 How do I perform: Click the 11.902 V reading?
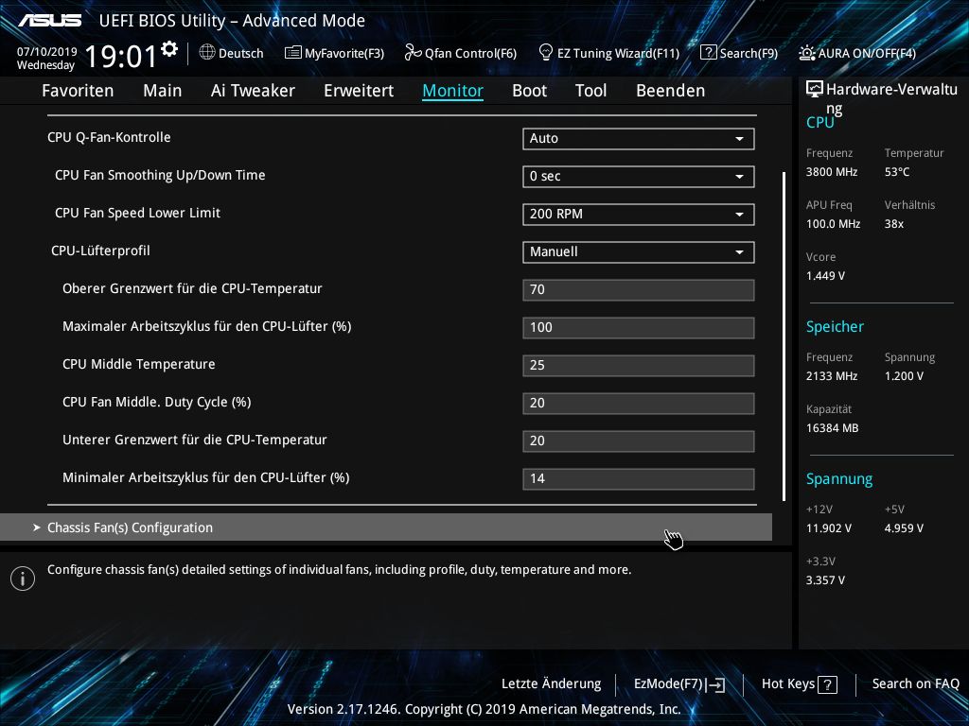pyautogui.click(x=829, y=528)
